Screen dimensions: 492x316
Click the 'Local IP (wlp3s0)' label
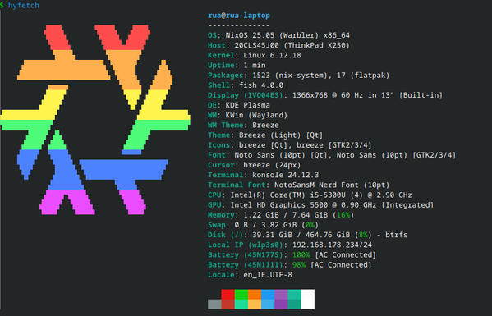[x=246, y=245]
